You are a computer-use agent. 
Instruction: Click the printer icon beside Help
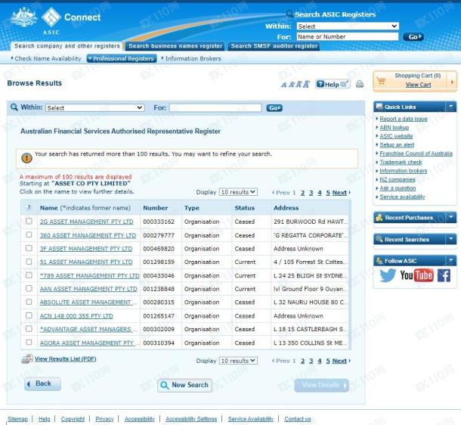pos(360,85)
